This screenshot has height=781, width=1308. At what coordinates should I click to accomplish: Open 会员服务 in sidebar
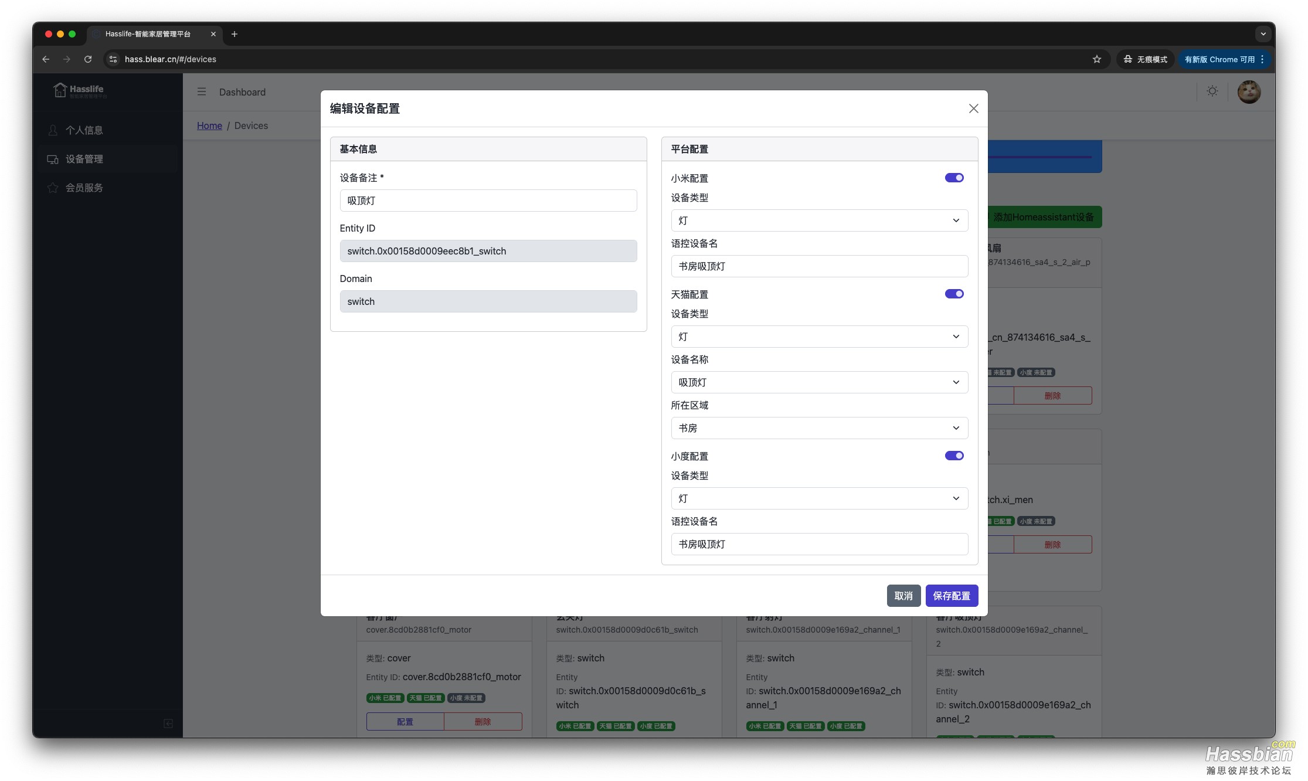(107, 188)
